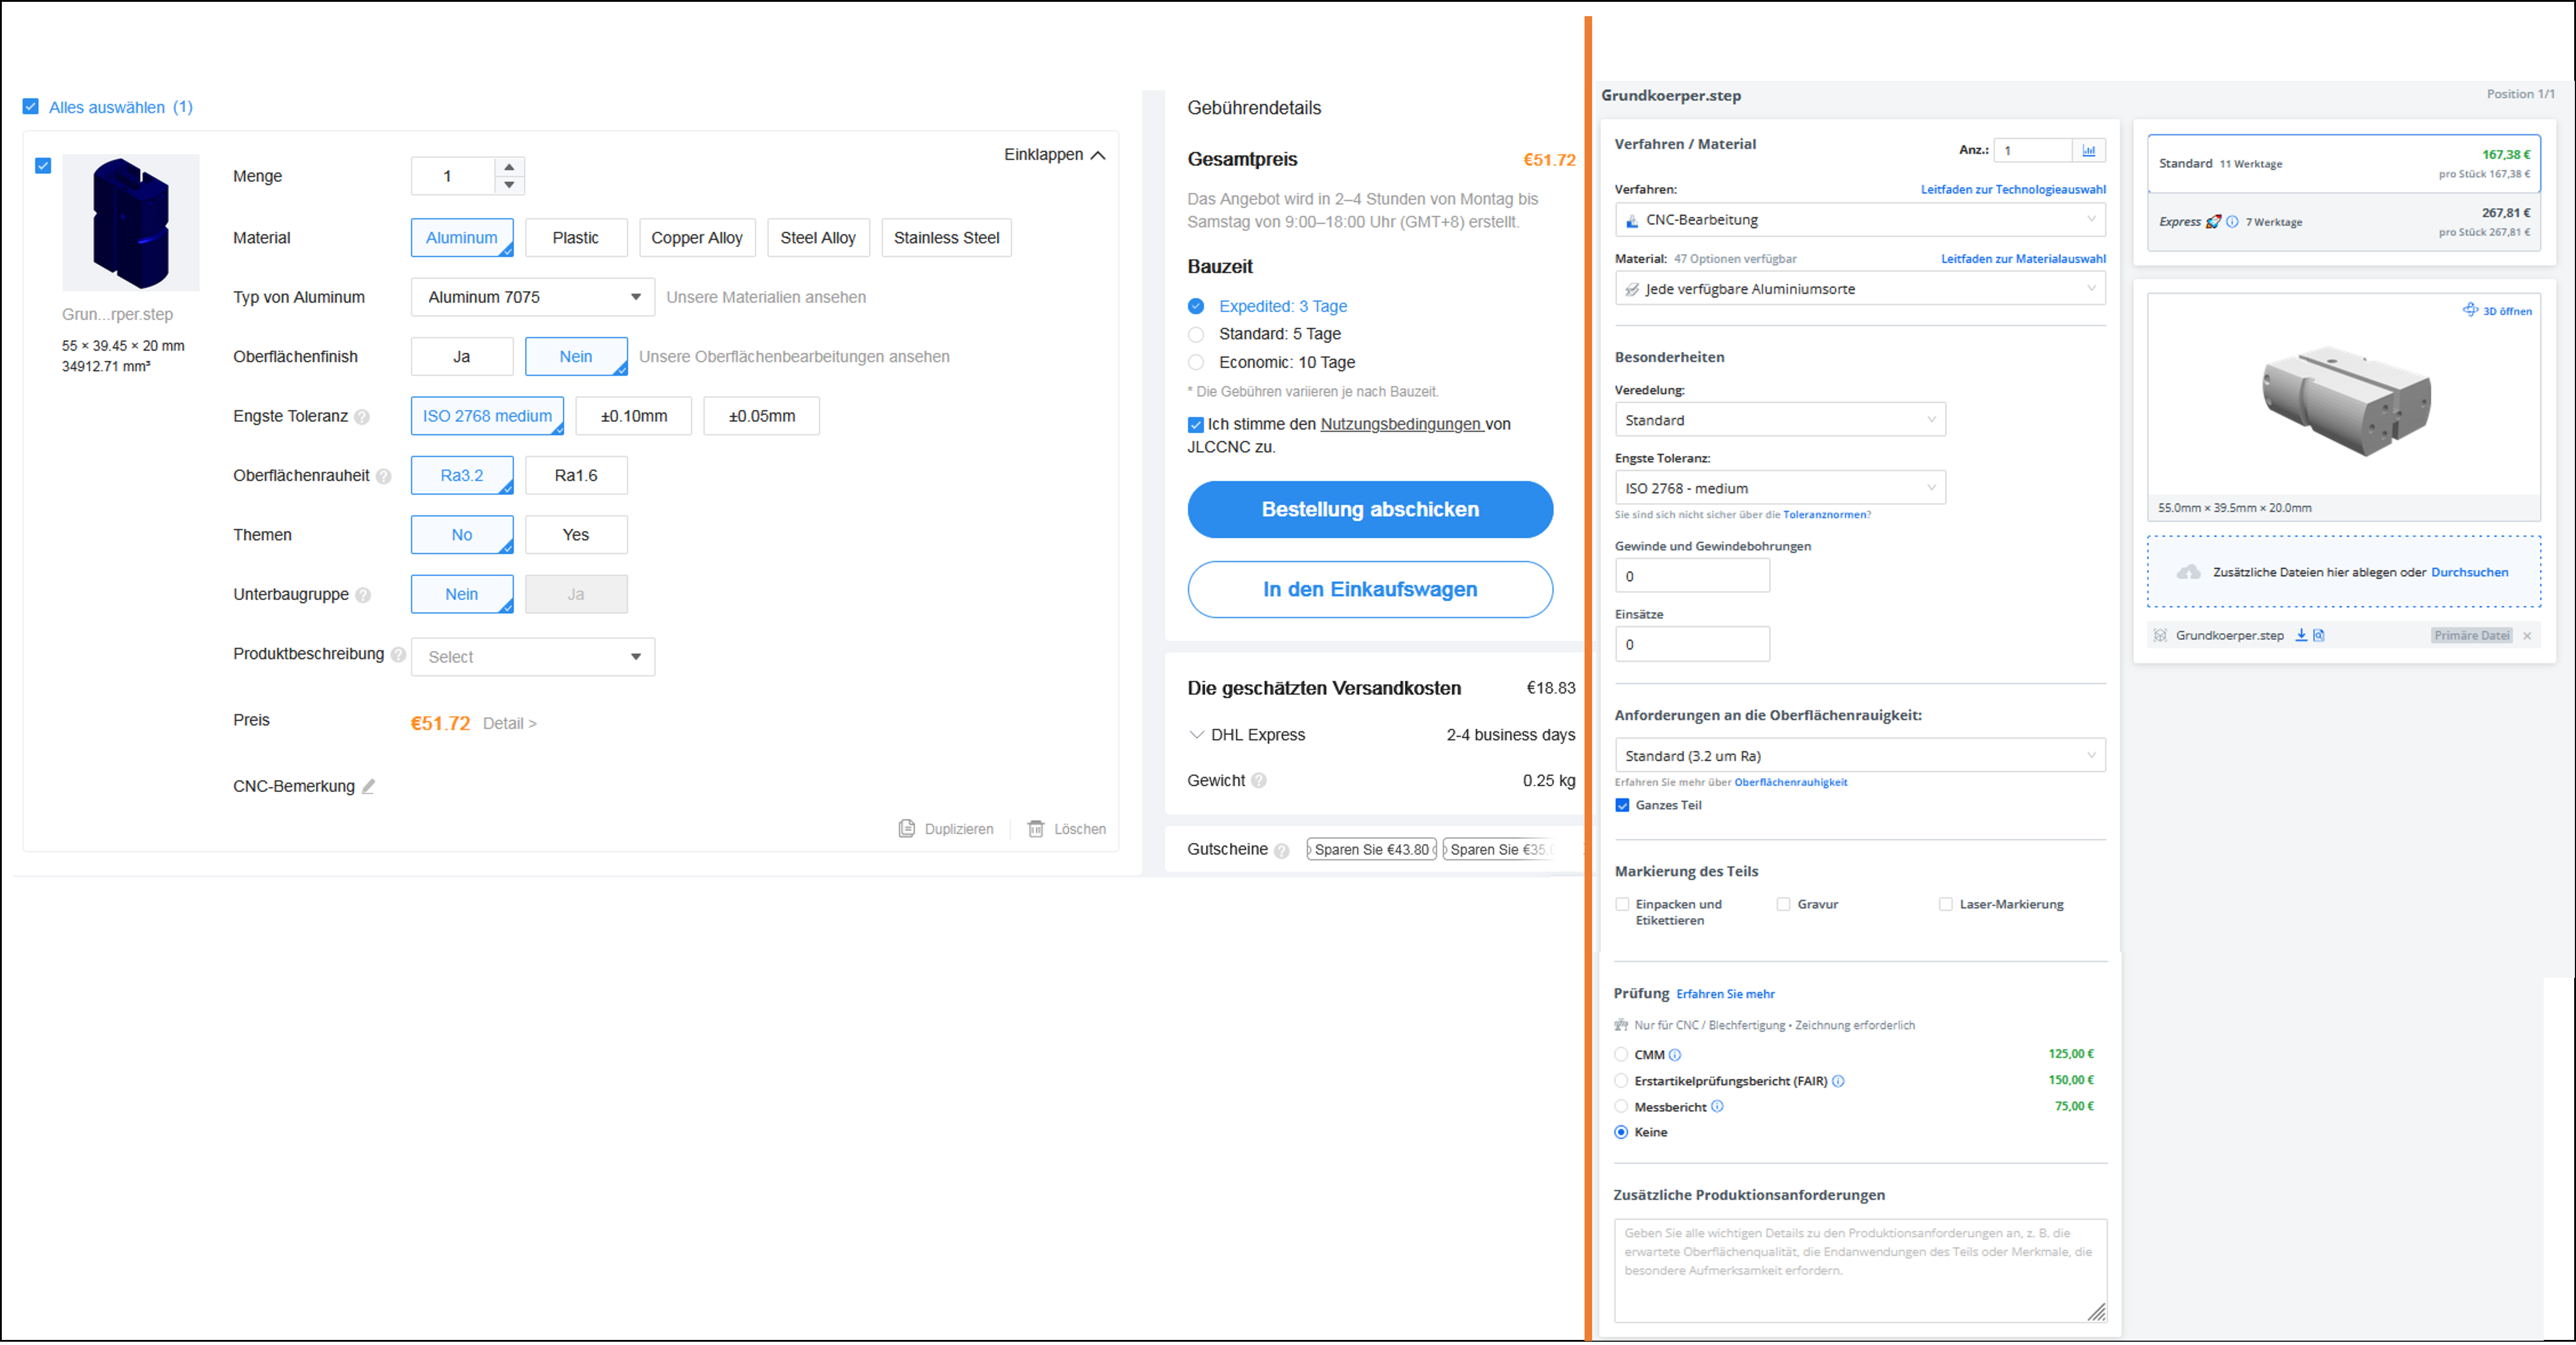Click the In den Einkaufswagen button

click(1370, 590)
